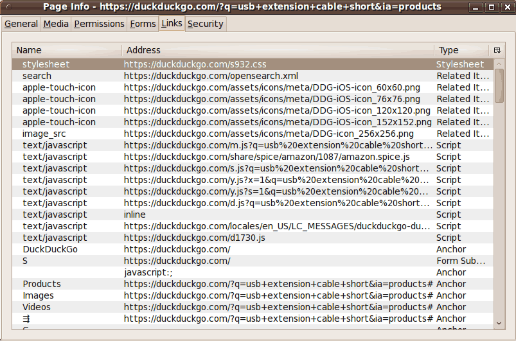Switch to the General tab
Image resolution: width=516 pixels, height=341 pixels.
[x=21, y=24]
